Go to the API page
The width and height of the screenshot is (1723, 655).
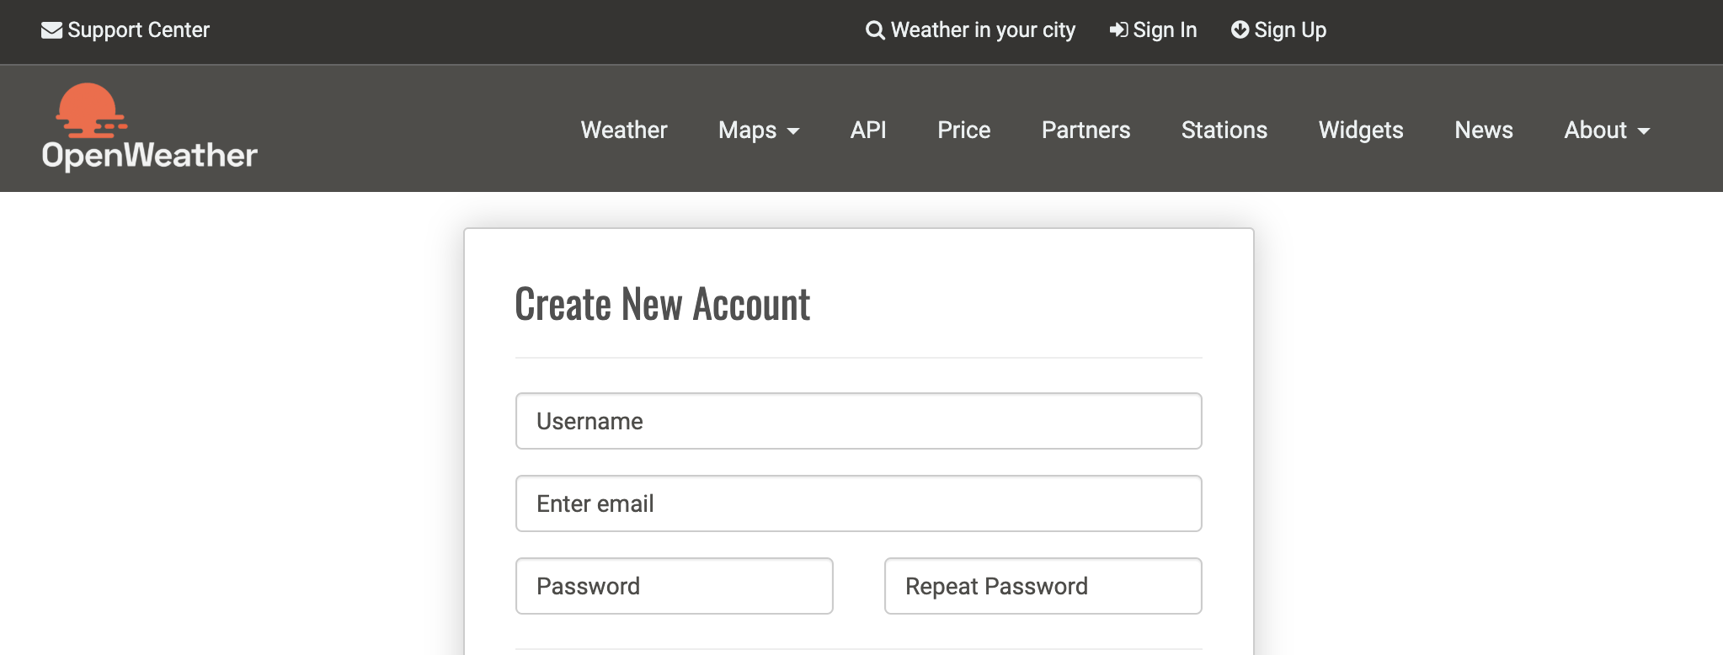coord(867,130)
